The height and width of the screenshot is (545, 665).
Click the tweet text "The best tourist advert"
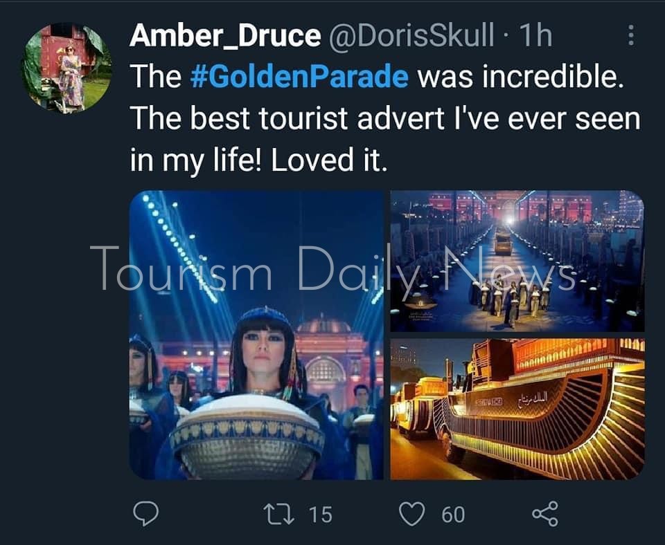point(287,118)
